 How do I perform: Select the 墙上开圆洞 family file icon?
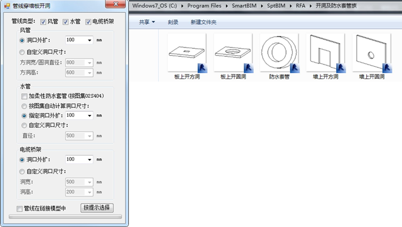(x=372, y=53)
